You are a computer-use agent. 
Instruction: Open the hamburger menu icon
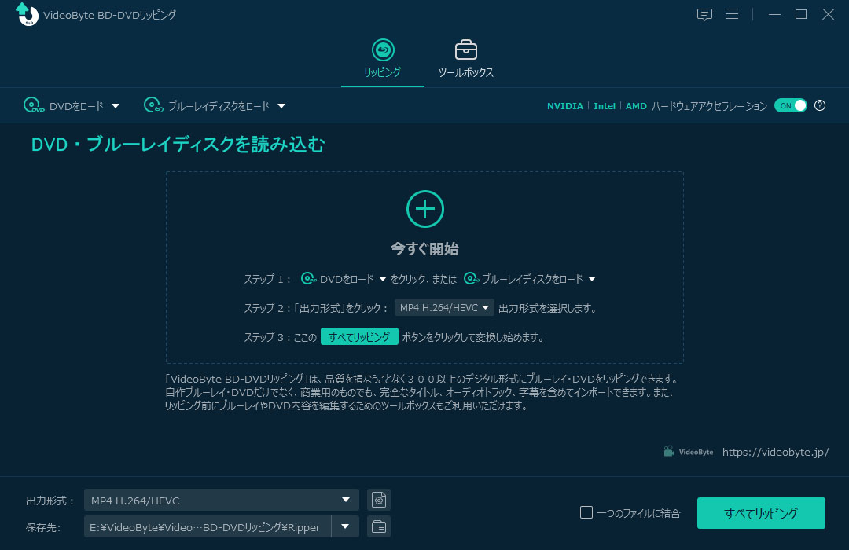pyautogui.click(x=732, y=14)
